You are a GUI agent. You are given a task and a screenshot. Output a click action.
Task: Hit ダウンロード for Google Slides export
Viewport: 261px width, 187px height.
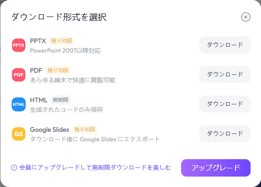[225, 134]
